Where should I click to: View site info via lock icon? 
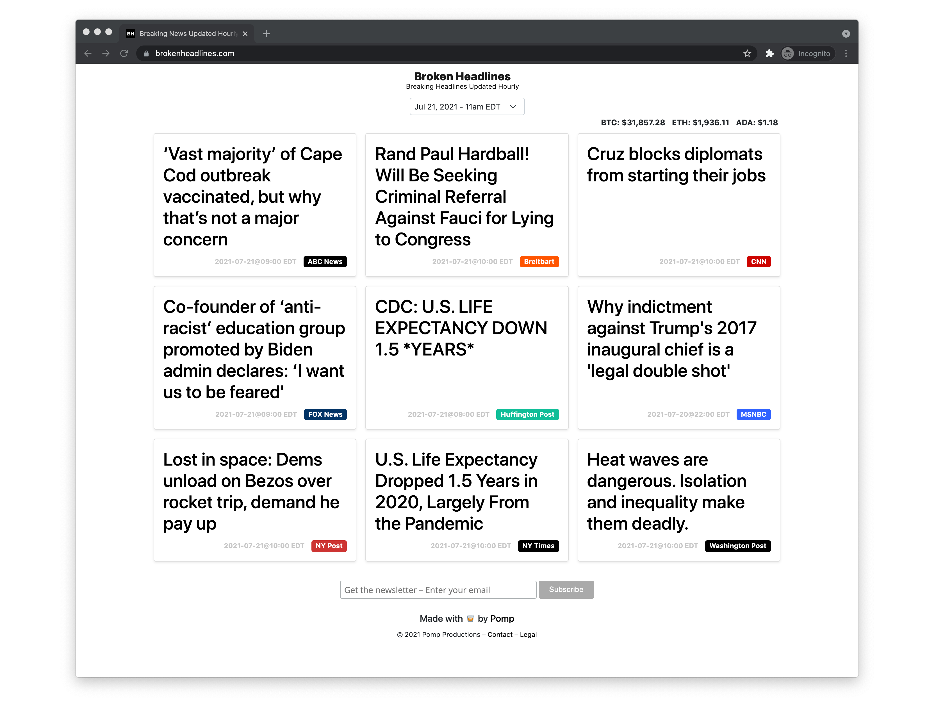(x=146, y=53)
